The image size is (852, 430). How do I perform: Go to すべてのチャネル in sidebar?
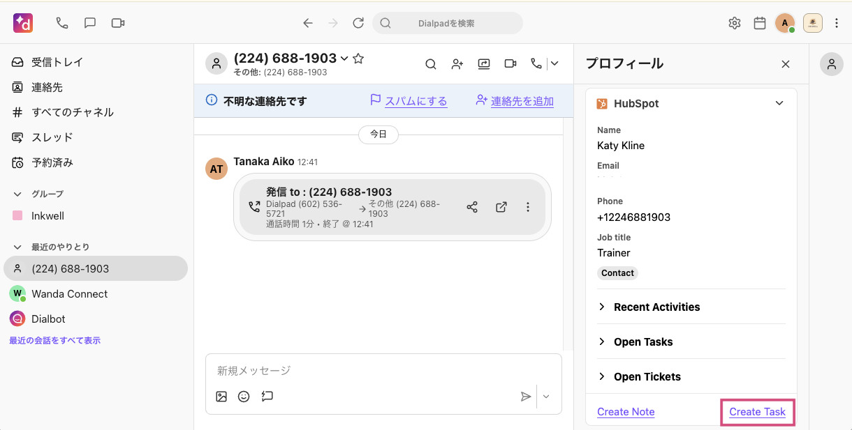pyautogui.click(x=72, y=112)
